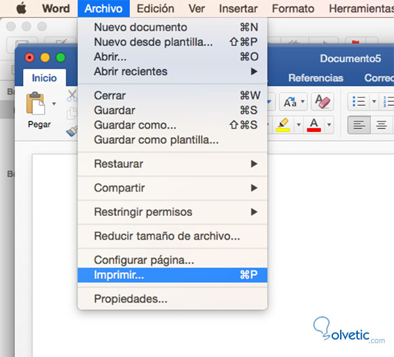394x357 pixels.
Task: Select Cerrar in the Archivo menu
Action: point(172,95)
